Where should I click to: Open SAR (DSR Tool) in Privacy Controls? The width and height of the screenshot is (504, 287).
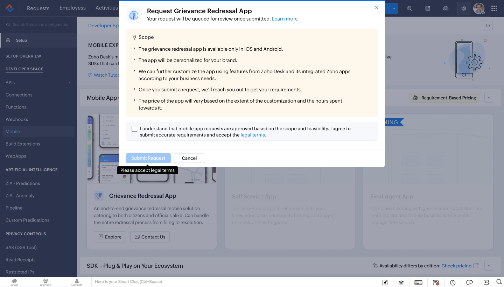[x=21, y=247]
